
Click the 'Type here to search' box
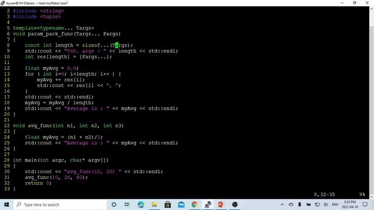60,205
